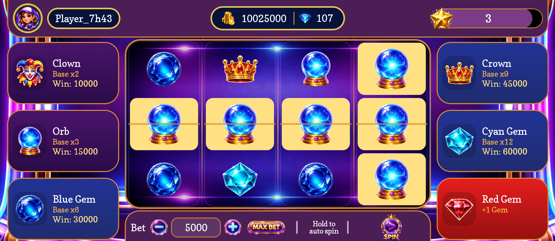Open the Clown paytable card
The height and width of the screenshot is (241, 555).
[63, 73]
